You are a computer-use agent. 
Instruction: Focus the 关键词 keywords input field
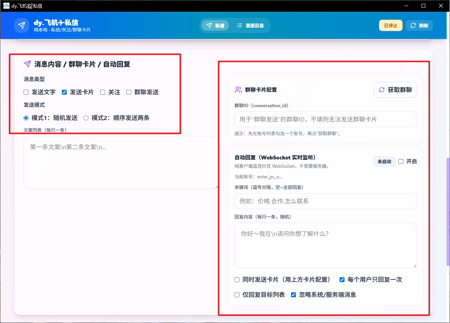(x=325, y=201)
